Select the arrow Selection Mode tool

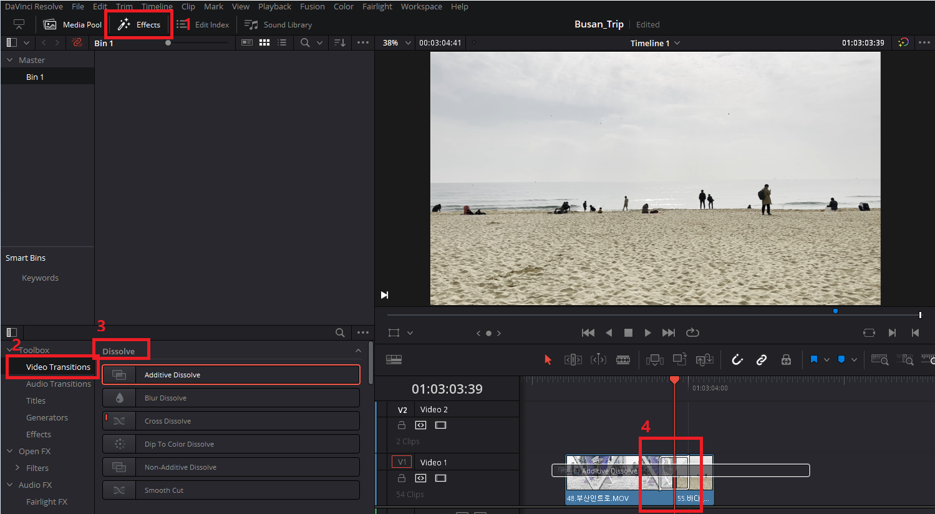548,360
